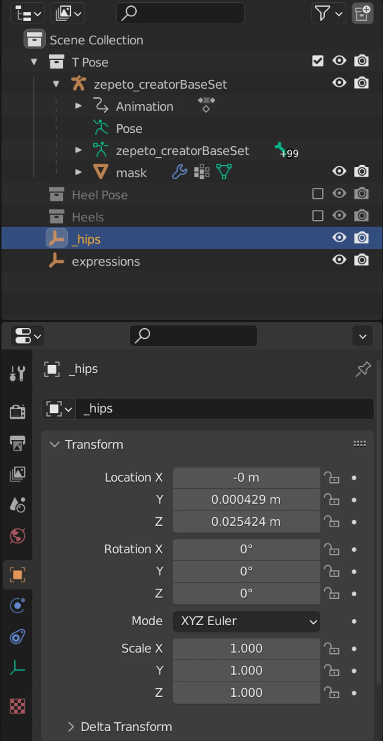Image resolution: width=383 pixels, height=741 pixels.
Task: Click the Location Z value field
Action: click(246, 522)
